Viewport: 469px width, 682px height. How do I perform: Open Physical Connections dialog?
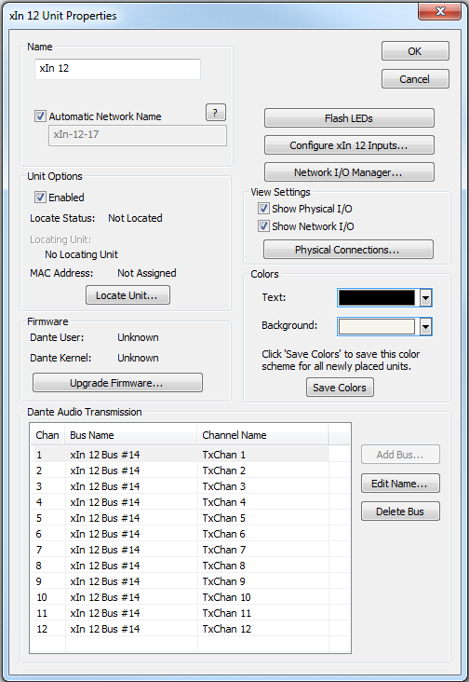click(348, 249)
